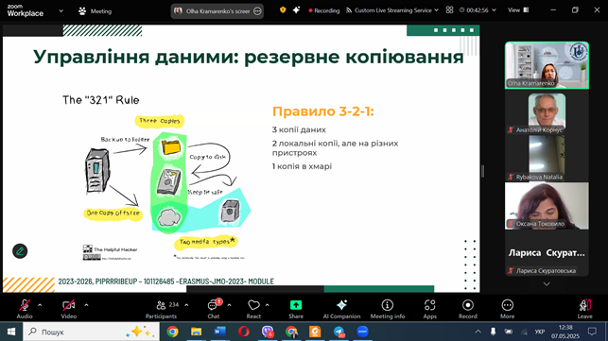Click the React heart icon

click(253, 305)
